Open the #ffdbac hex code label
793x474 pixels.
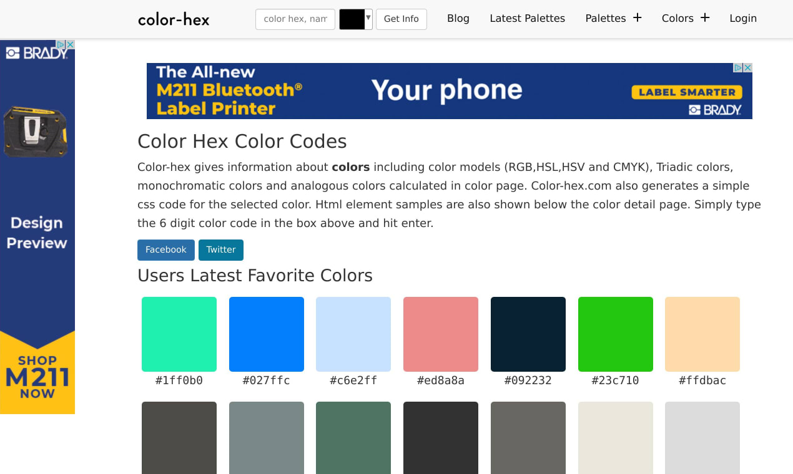tap(702, 380)
